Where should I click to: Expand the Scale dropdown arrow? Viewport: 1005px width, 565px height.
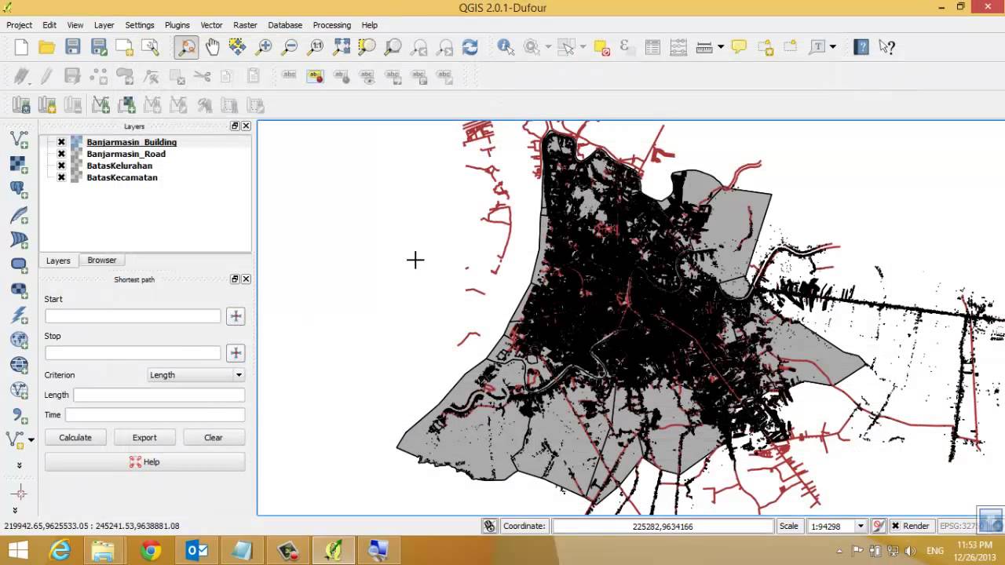(861, 527)
